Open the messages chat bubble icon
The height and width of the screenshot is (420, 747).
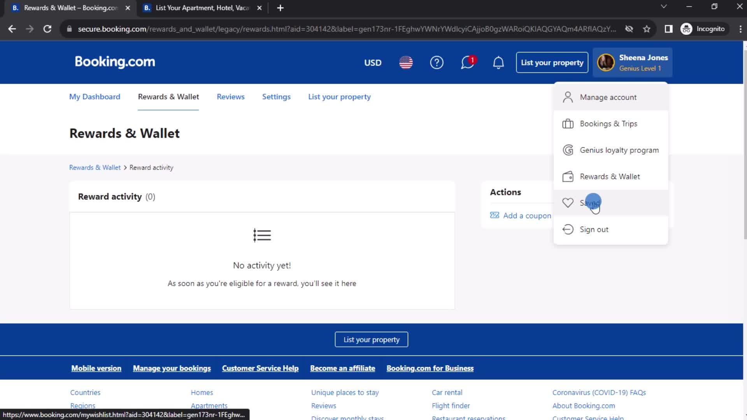click(x=468, y=63)
